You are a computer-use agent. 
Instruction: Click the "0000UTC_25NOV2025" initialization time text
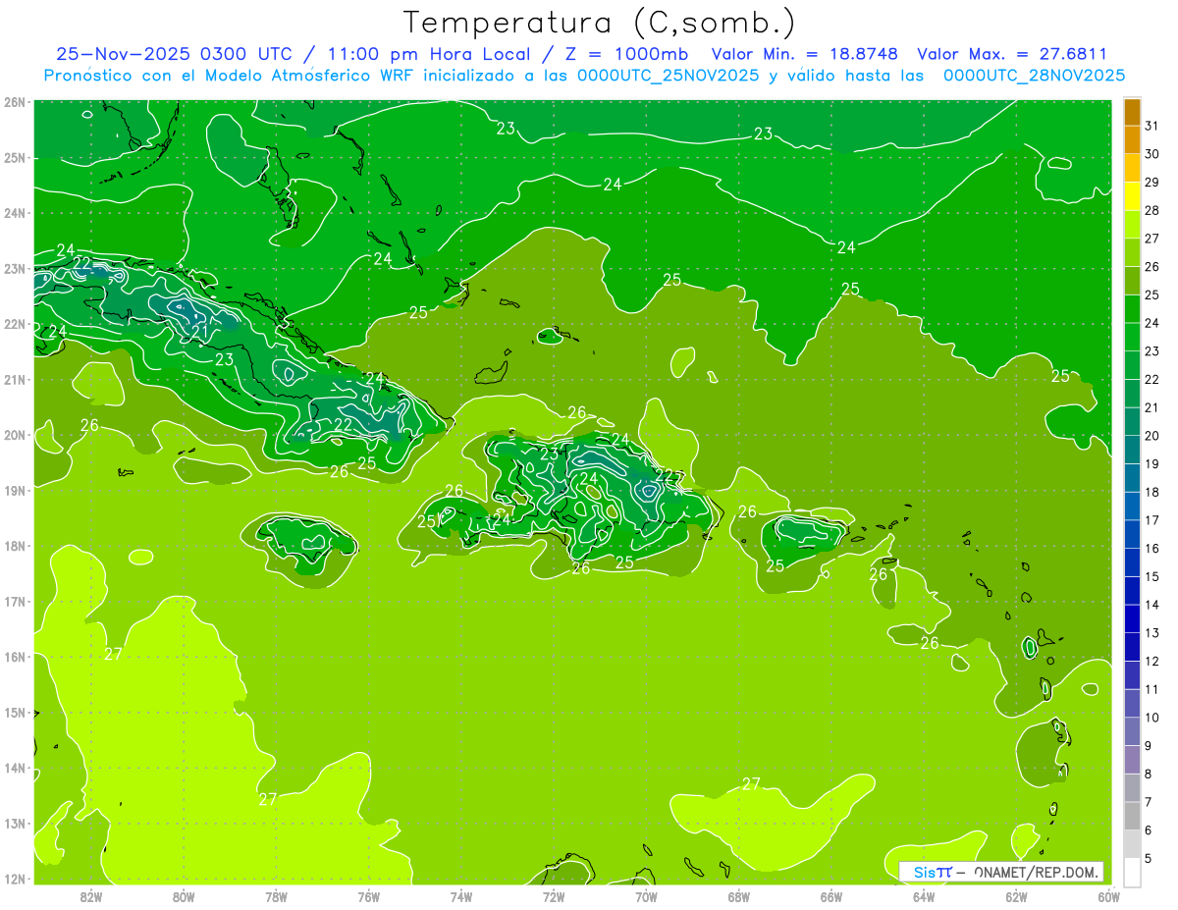click(x=669, y=76)
